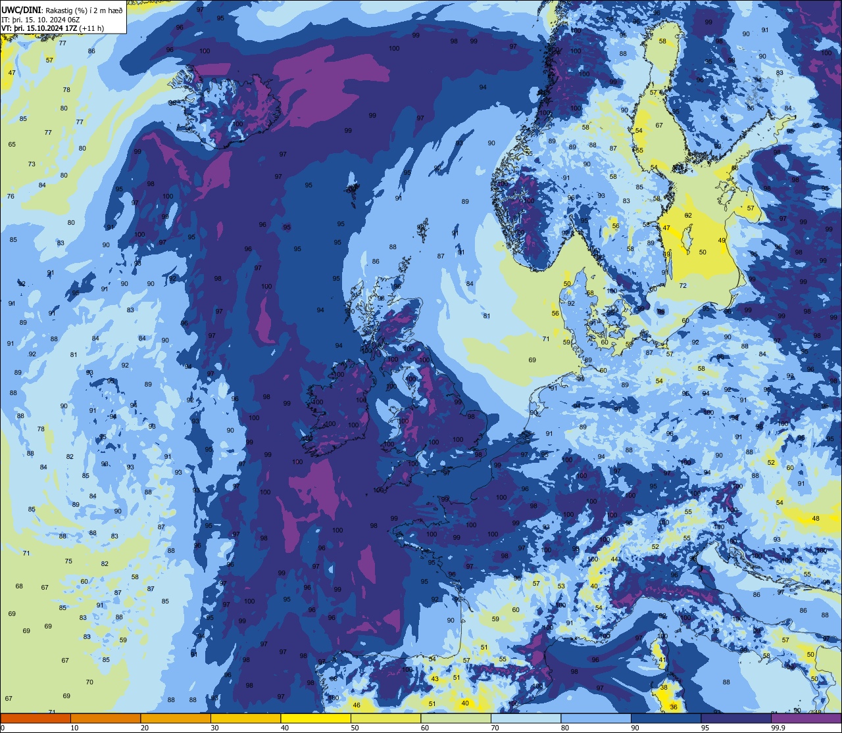Image resolution: width=842 pixels, height=733 pixels.
Task: Click the "95" legend tick label
Action: tap(705, 728)
